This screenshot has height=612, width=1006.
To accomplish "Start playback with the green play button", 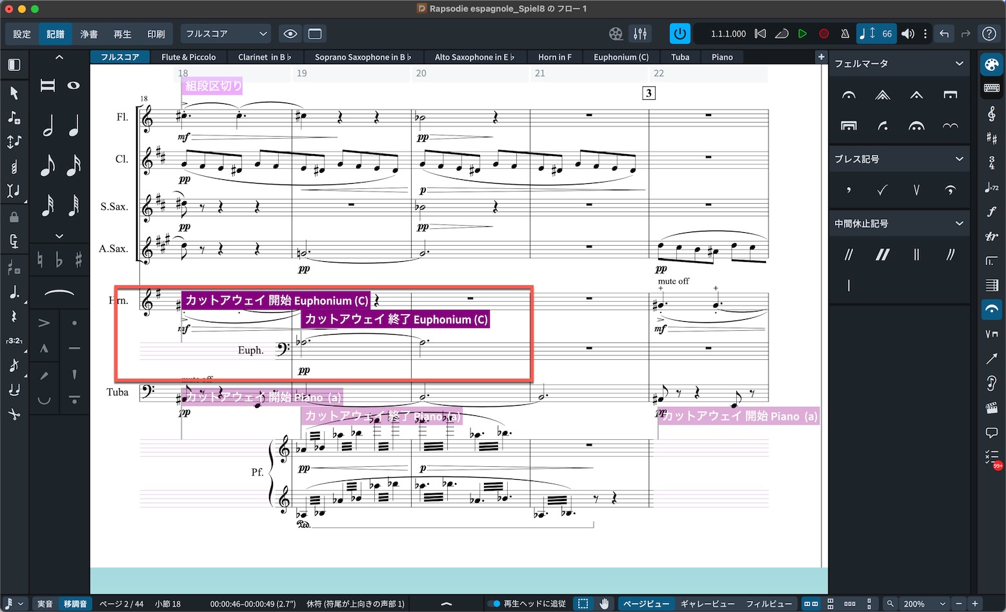I will point(802,34).
